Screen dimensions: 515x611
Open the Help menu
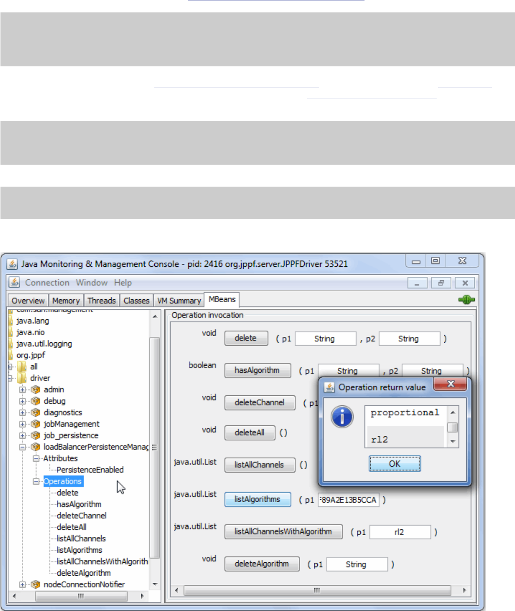[x=123, y=283]
